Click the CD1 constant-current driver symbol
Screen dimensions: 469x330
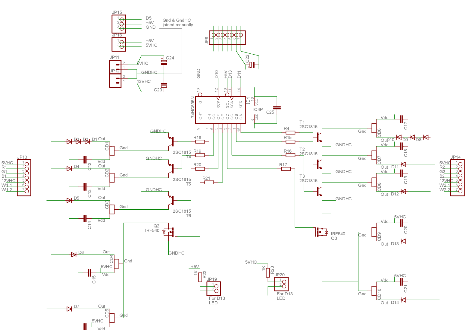112,151
